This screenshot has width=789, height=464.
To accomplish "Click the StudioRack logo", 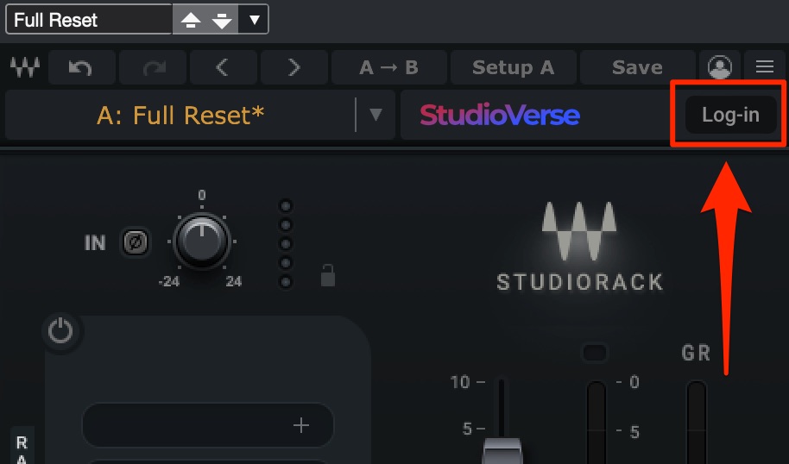I will [580, 247].
